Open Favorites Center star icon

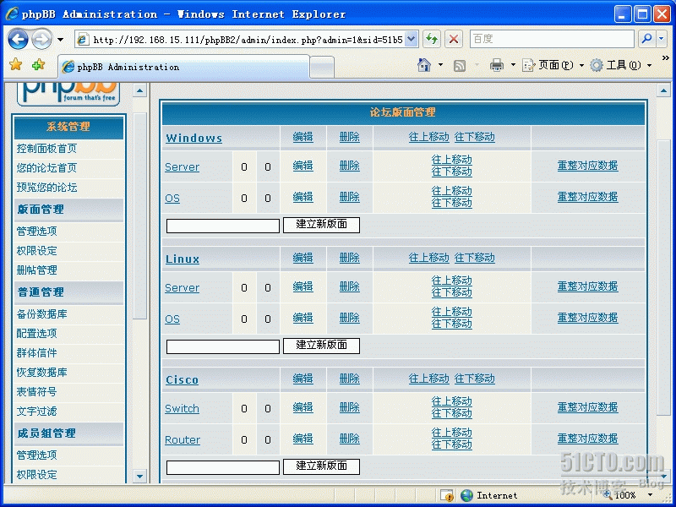16,65
